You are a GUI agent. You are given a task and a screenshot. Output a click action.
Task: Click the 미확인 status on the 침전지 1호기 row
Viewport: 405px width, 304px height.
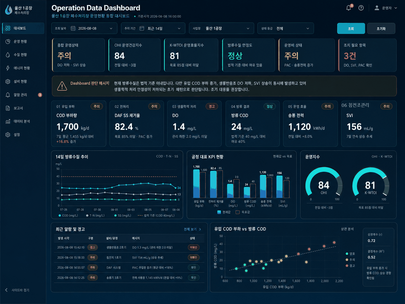pyautogui.click(x=194, y=258)
